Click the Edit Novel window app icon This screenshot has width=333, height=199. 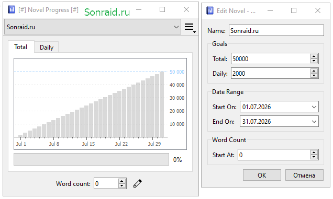(x=210, y=10)
